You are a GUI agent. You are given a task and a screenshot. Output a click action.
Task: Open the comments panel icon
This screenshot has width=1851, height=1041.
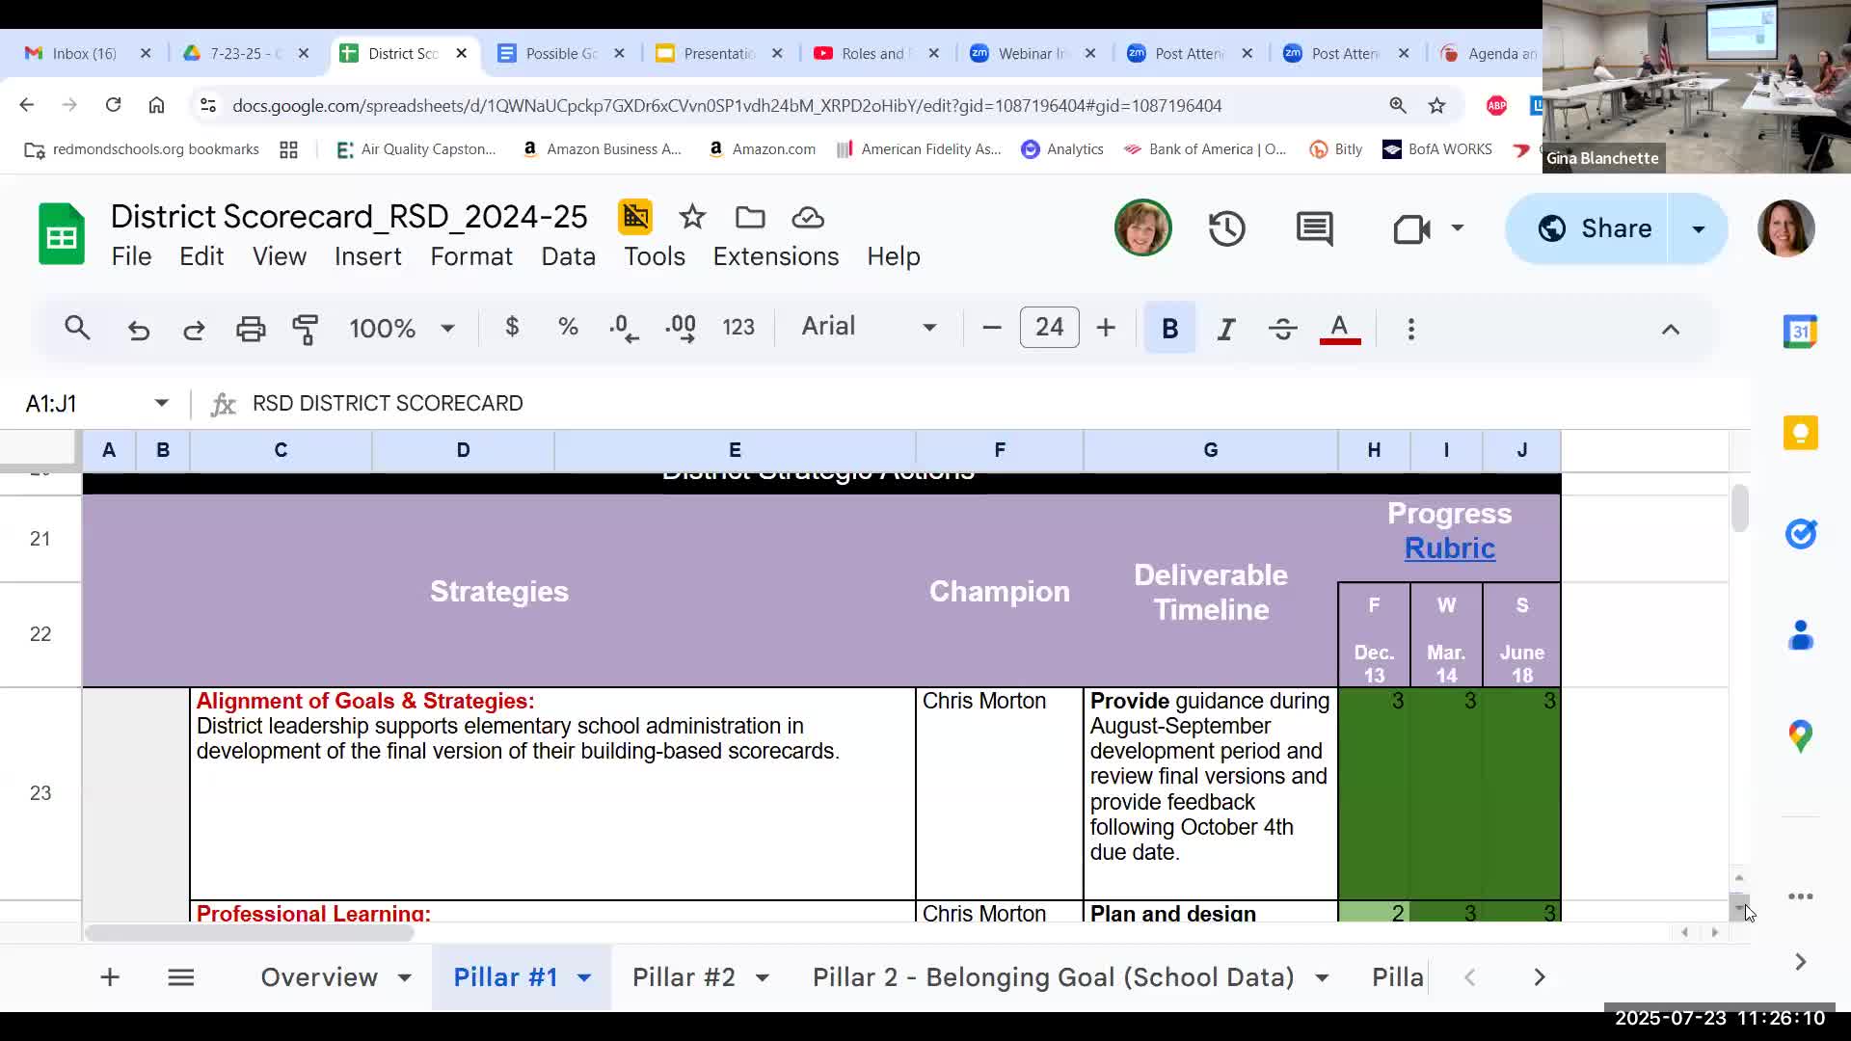click(x=1314, y=229)
